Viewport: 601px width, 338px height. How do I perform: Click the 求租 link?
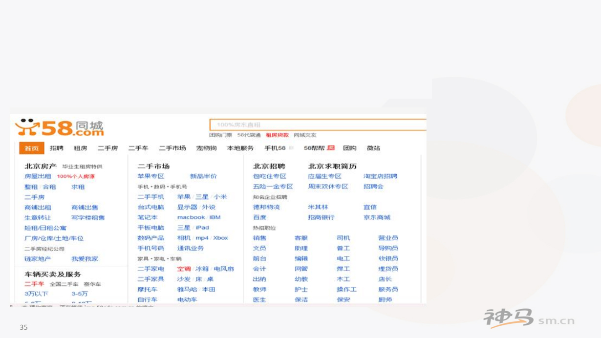point(78,187)
